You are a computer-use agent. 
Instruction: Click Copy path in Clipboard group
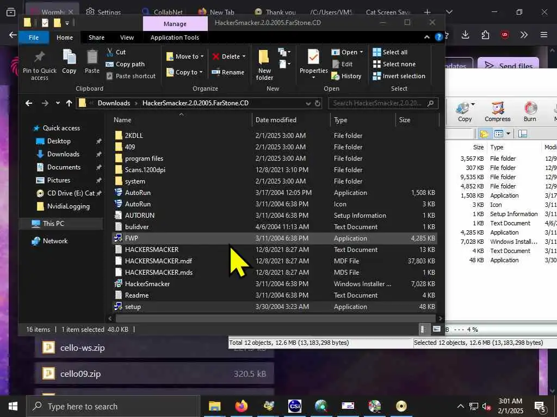coord(126,64)
